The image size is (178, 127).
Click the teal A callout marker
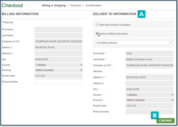click(x=142, y=14)
